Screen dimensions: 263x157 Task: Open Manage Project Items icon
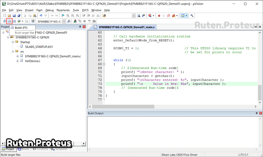(x=75, y=21)
